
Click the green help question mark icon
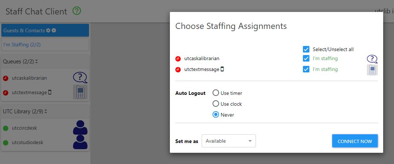77,11
